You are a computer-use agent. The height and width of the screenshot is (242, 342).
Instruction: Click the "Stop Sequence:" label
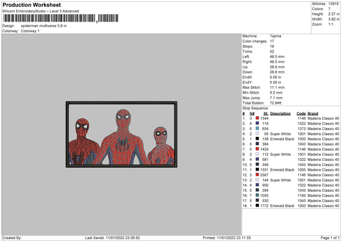click(255, 108)
